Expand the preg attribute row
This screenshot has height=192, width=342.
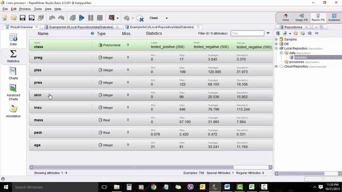(x=151, y=58)
